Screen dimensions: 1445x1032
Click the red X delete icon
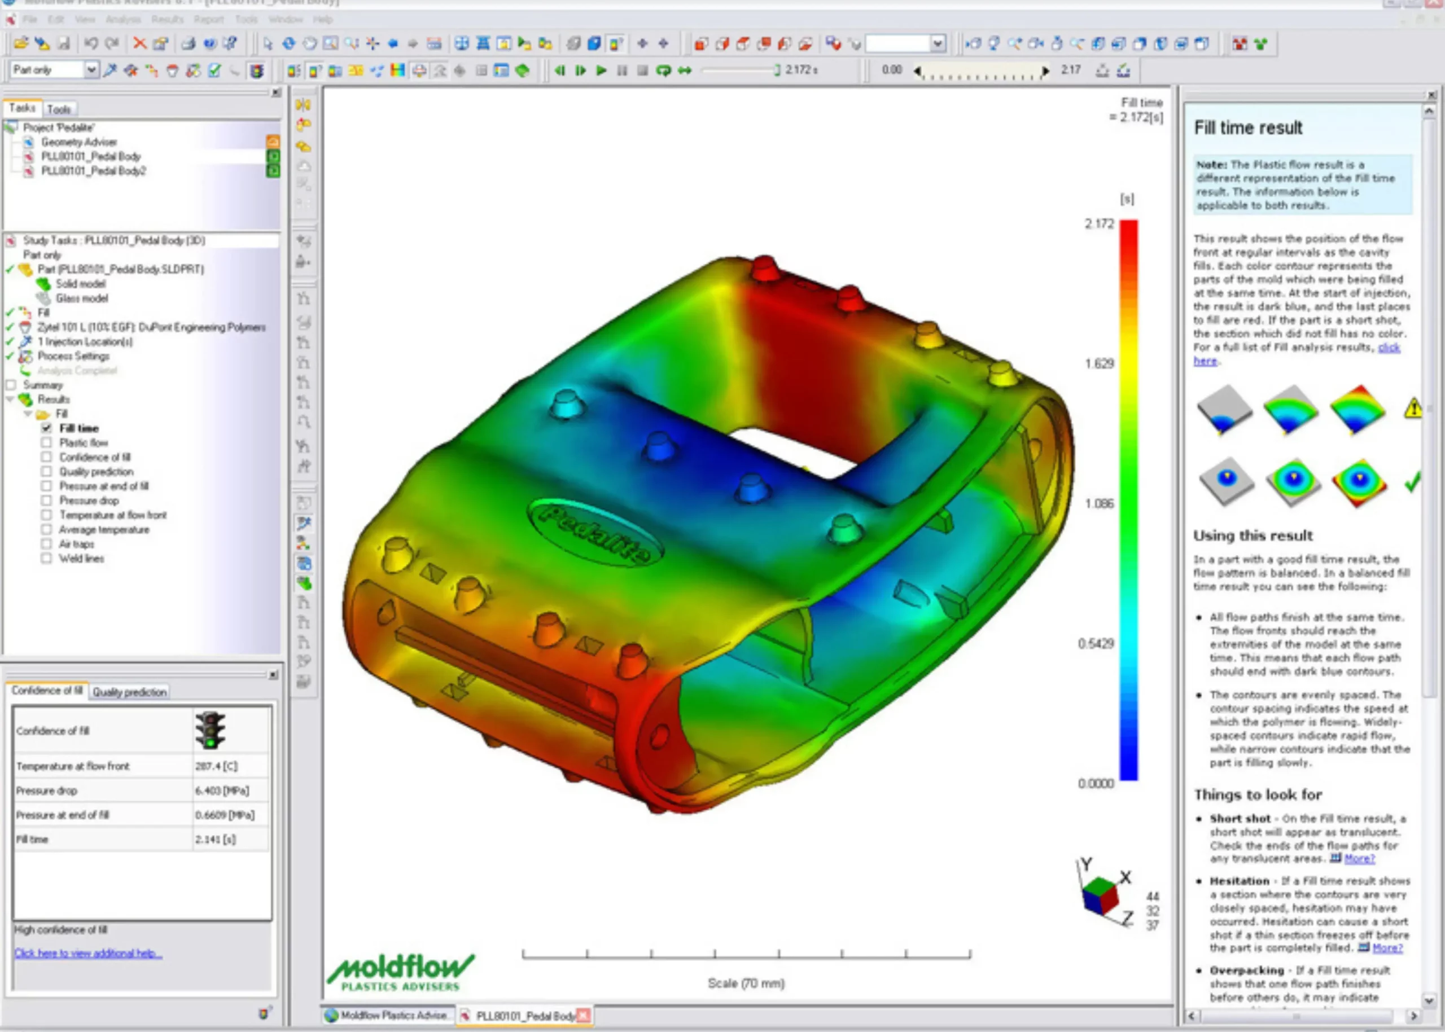coord(139,44)
